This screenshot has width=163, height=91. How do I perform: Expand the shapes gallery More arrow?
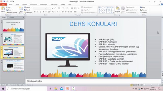[x=114, y=12]
